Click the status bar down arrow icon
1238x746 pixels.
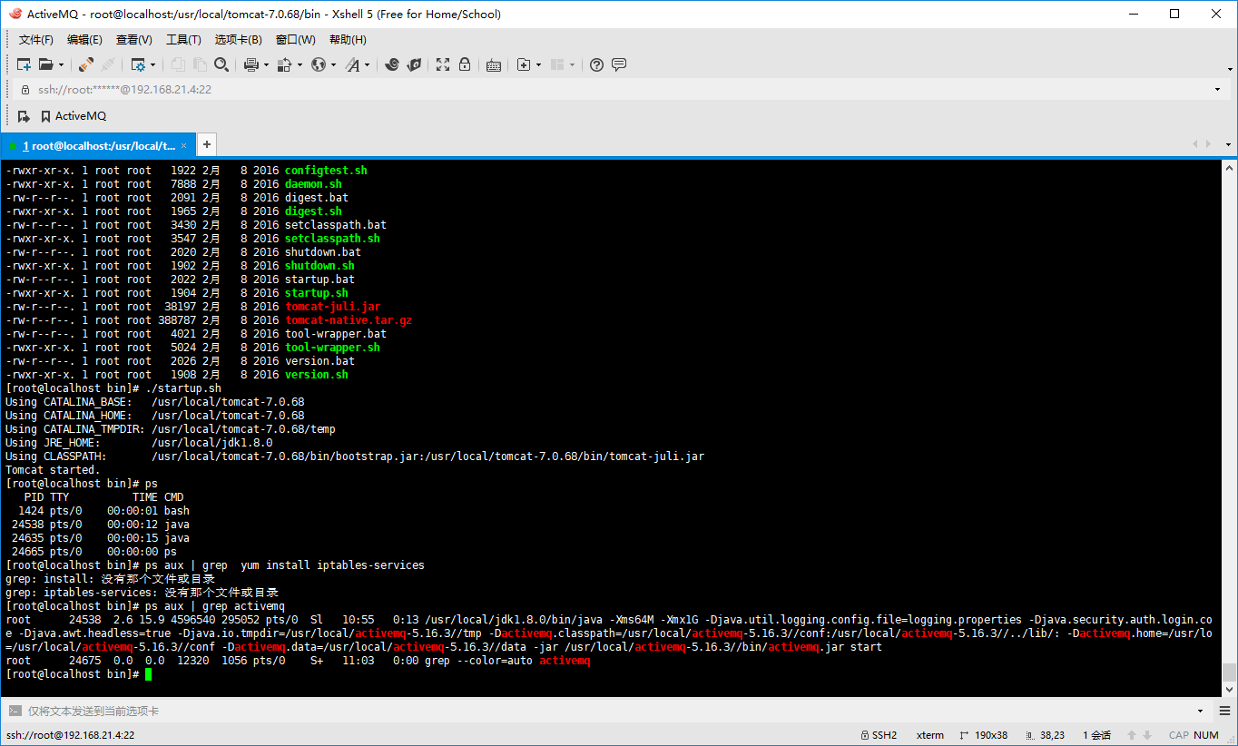[1147, 735]
